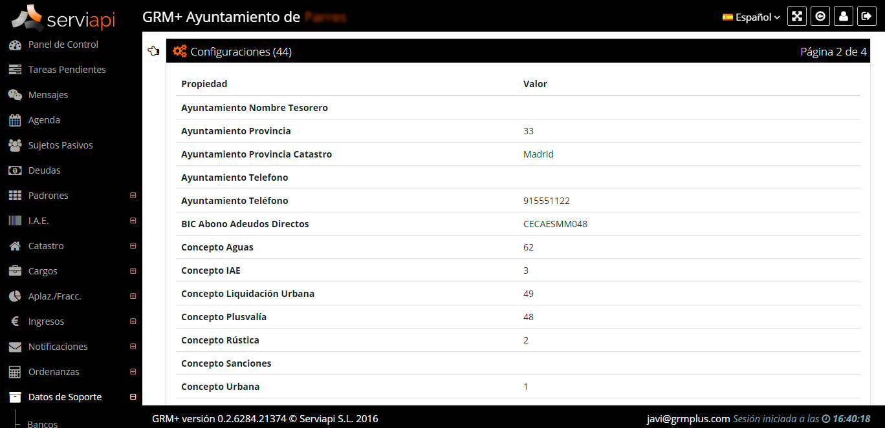Screen dimensions: 885x428
Task: Click the Ingresos euro icon
Action: tap(15, 321)
